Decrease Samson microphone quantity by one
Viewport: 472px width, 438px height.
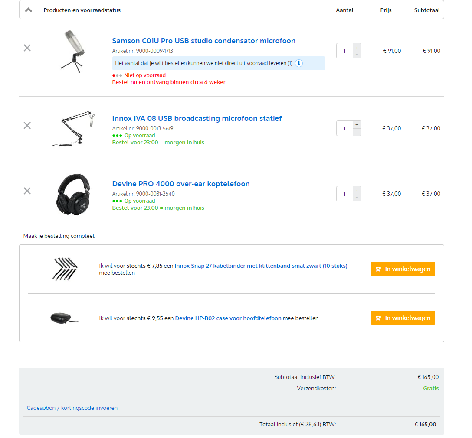tap(357, 55)
